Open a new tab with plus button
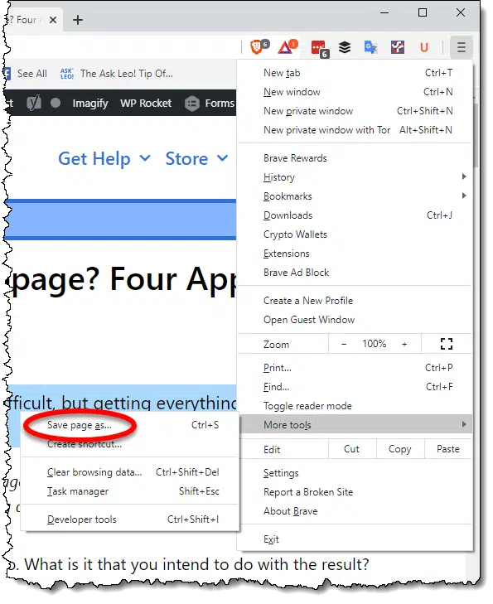This screenshot has width=493, height=604. click(x=78, y=20)
